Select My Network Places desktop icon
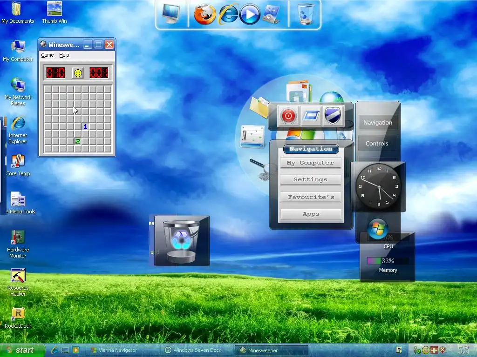Viewport: 477px width, 357px height. coord(18,92)
